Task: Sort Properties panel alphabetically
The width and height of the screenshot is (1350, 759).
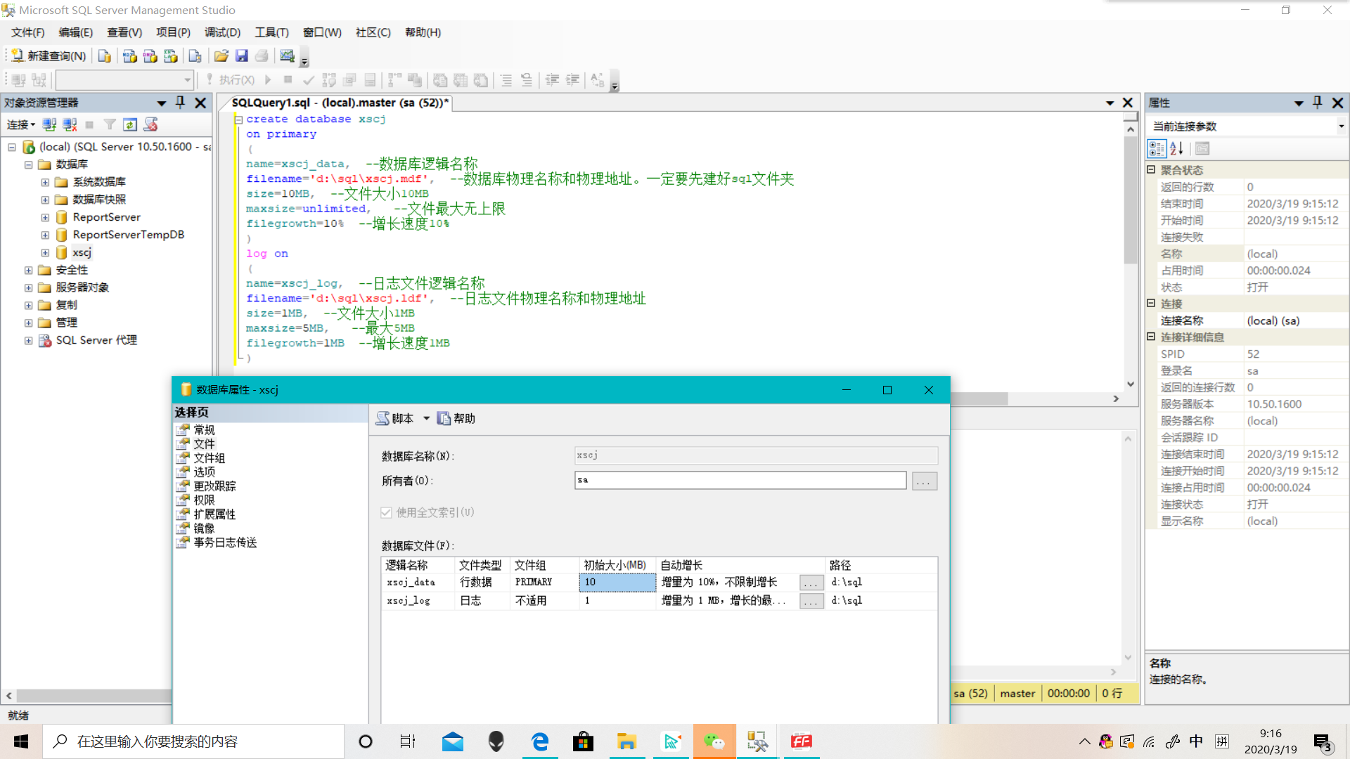Action: 1177,148
